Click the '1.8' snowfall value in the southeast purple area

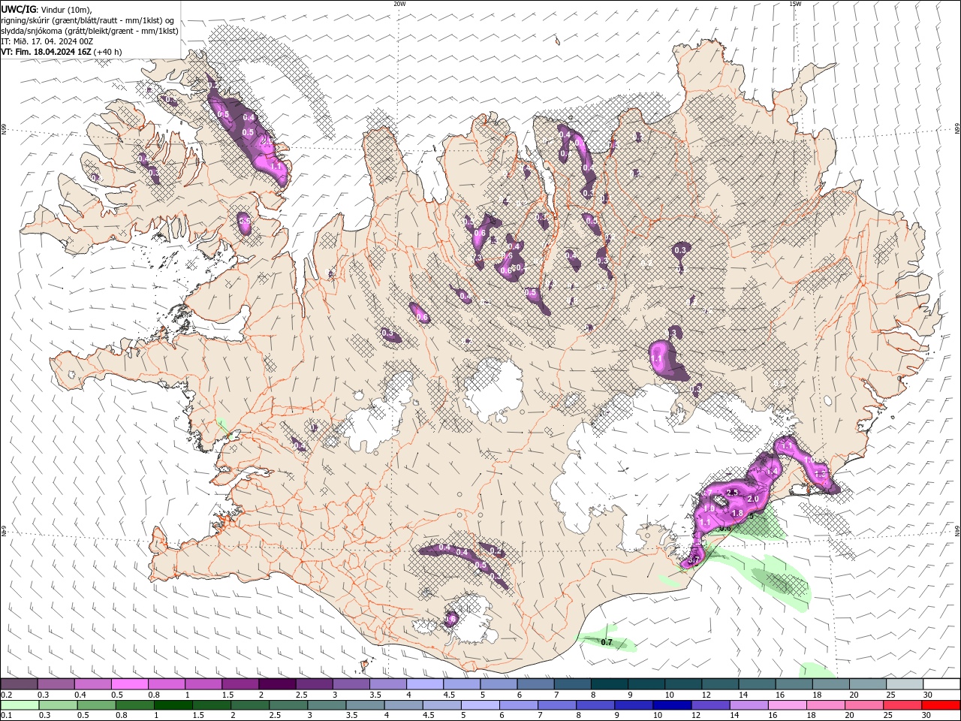(x=737, y=513)
